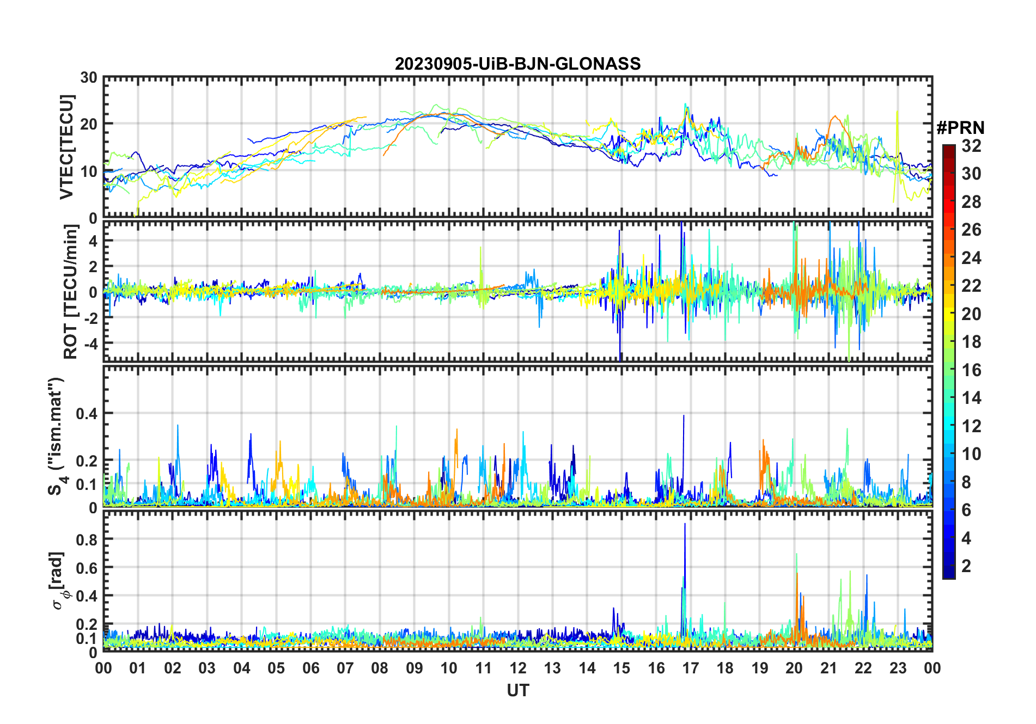Viewport: 1036px width, 724px height.
Task: Click the 06 hour tick on UT axis
Action: coord(310,668)
